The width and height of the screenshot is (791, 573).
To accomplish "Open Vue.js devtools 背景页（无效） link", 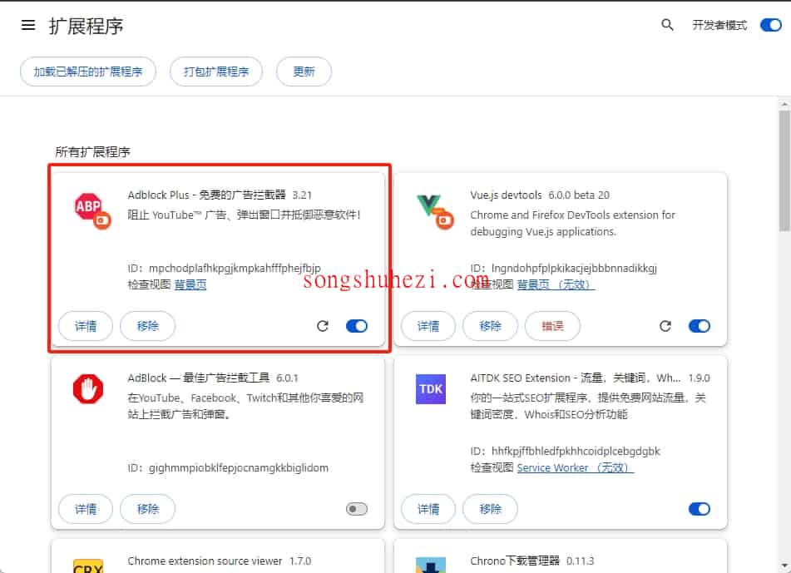I will tap(556, 284).
